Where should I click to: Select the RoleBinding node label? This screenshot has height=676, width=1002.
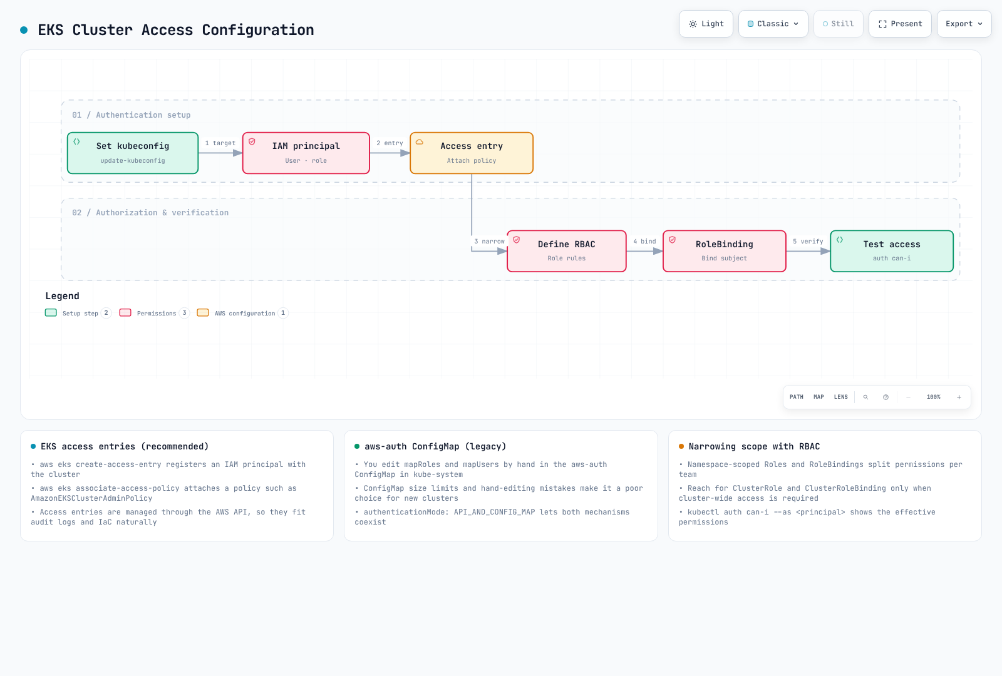[x=724, y=244]
